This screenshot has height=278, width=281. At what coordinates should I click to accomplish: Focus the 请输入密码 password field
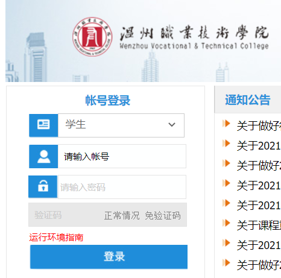pyautogui.click(x=122, y=187)
